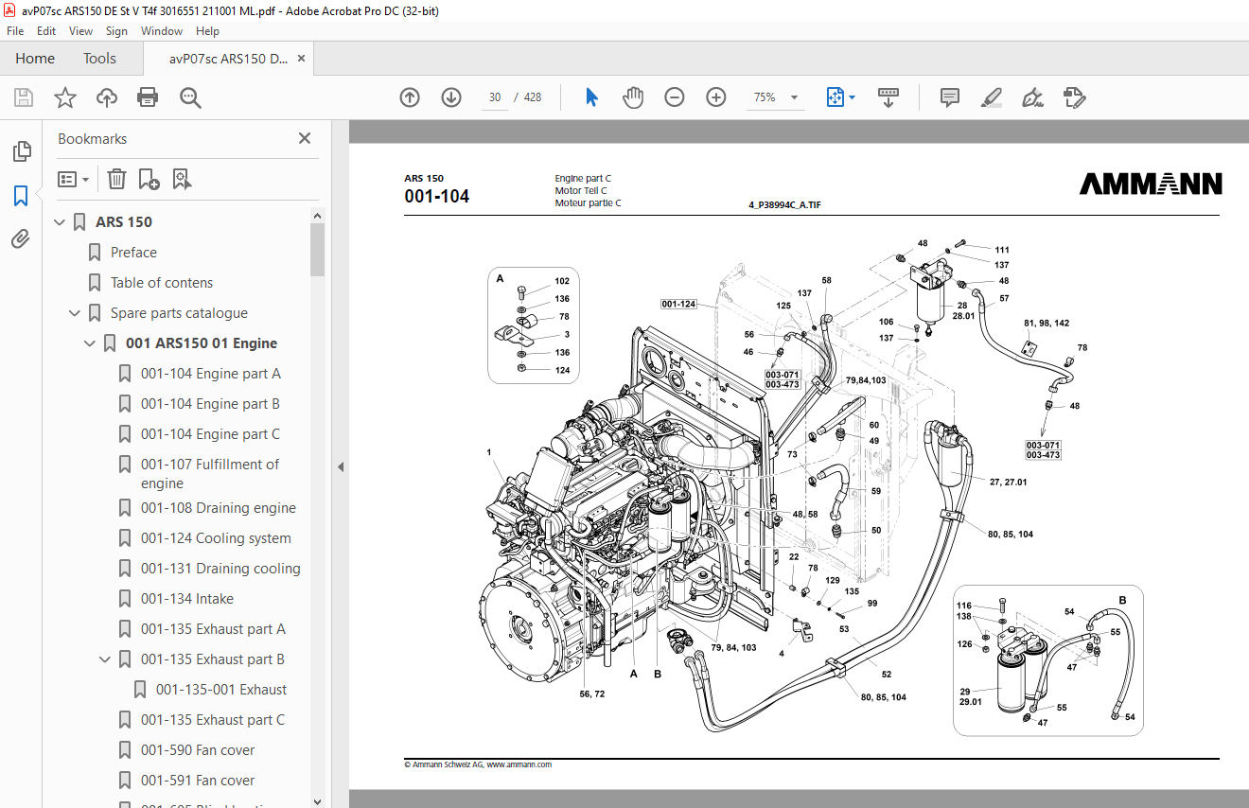The image size is (1249, 808).
Task: Open the 001-107 Fulfillment of engine bookmark
Action: (210, 474)
